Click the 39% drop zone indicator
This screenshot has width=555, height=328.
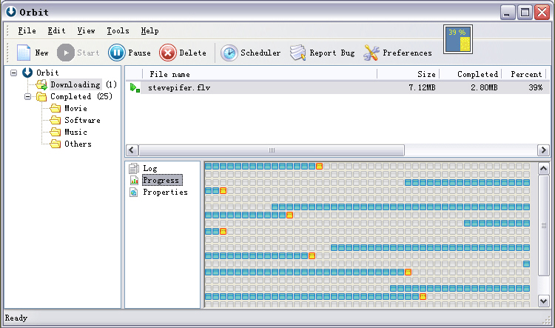pyautogui.click(x=458, y=39)
